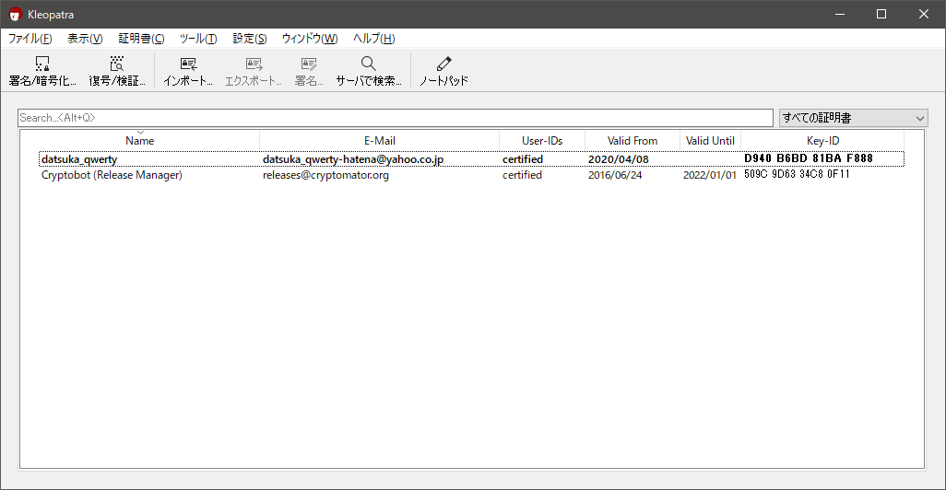Image resolution: width=946 pixels, height=490 pixels.
Task: Click the releases@cryptomator.org email cell
Action: coord(325,175)
